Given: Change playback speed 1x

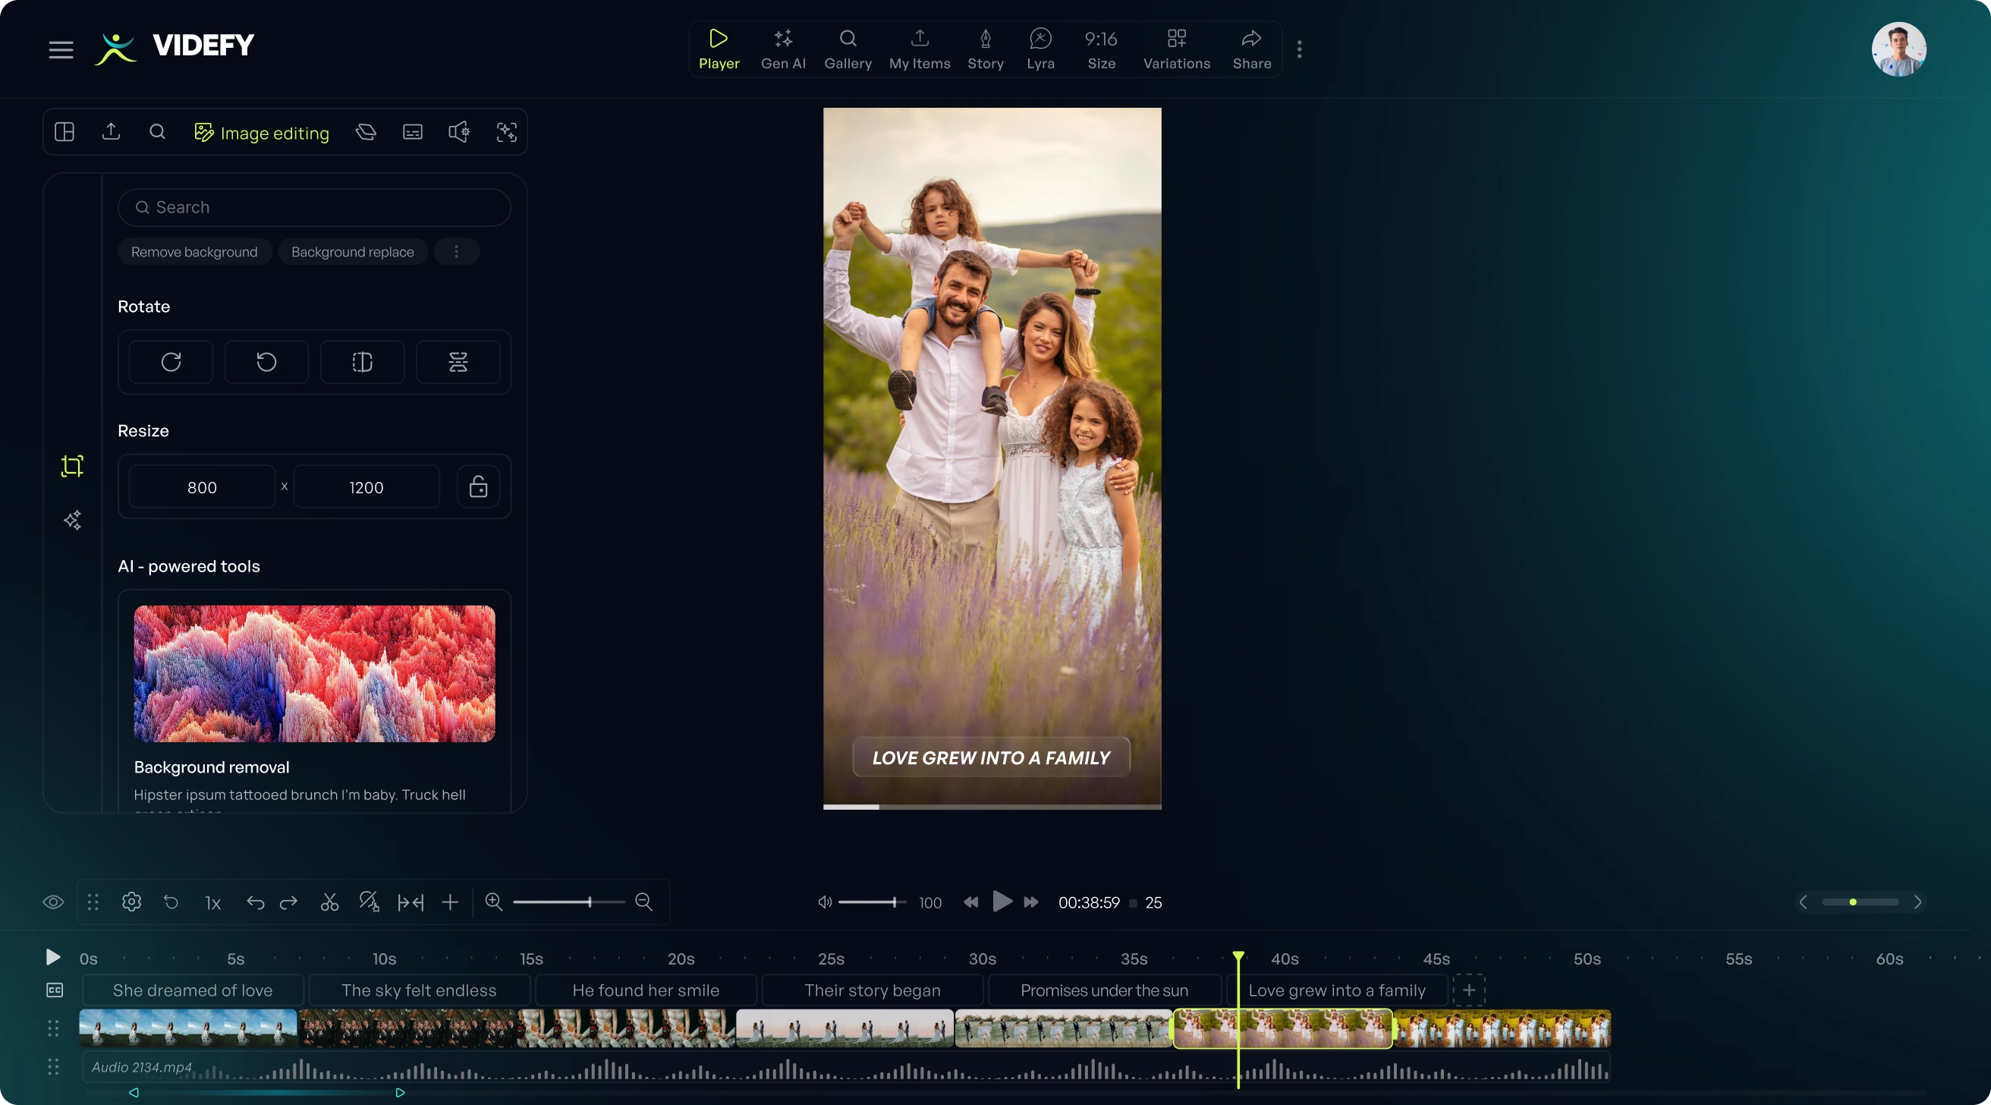Looking at the screenshot, I should 212,903.
